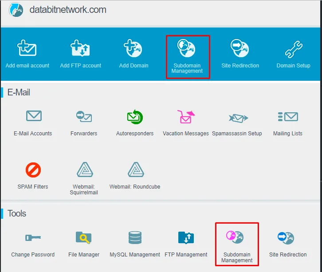This screenshot has width=322, height=272.
Task: Open Spamassassin Setup
Action: (237, 118)
